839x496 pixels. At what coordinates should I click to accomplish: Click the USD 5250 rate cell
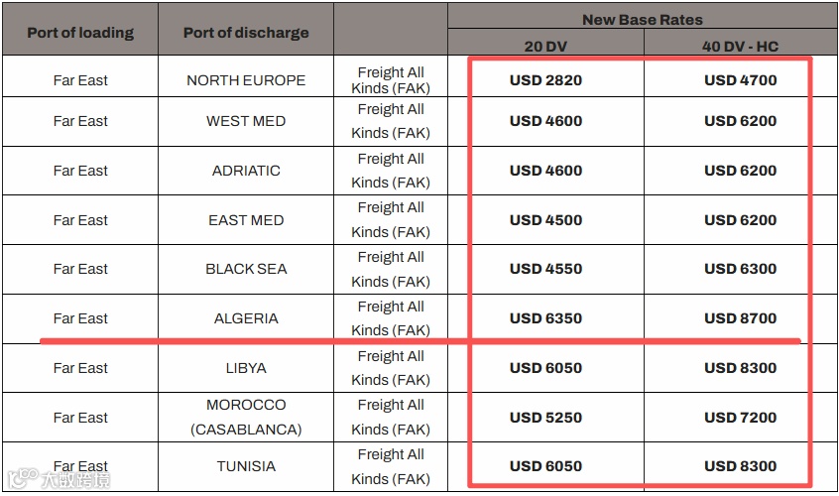[x=545, y=418]
